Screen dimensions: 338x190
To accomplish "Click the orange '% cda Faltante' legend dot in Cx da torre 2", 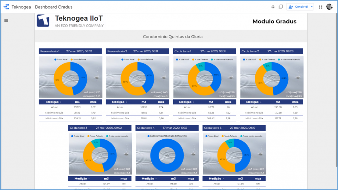I will tap(260, 60).
